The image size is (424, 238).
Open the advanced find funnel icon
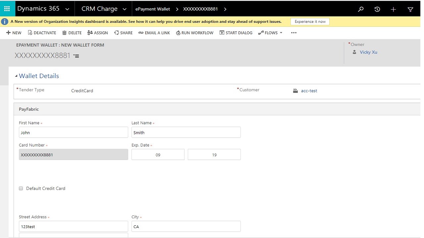pyautogui.click(x=410, y=9)
